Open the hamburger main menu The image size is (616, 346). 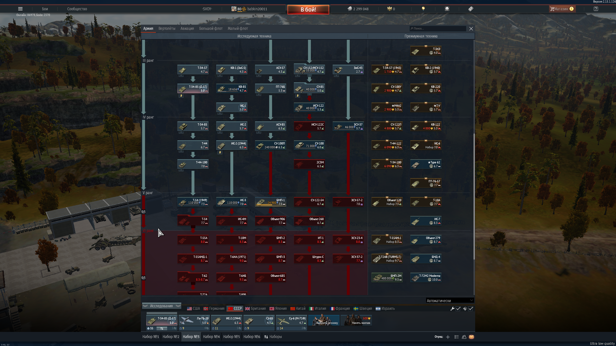pyautogui.click(x=20, y=9)
